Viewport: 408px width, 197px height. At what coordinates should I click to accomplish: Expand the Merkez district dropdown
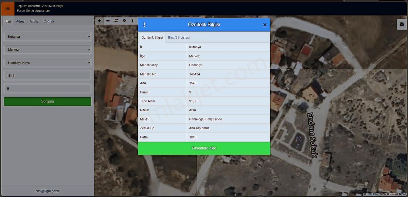point(47,50)
